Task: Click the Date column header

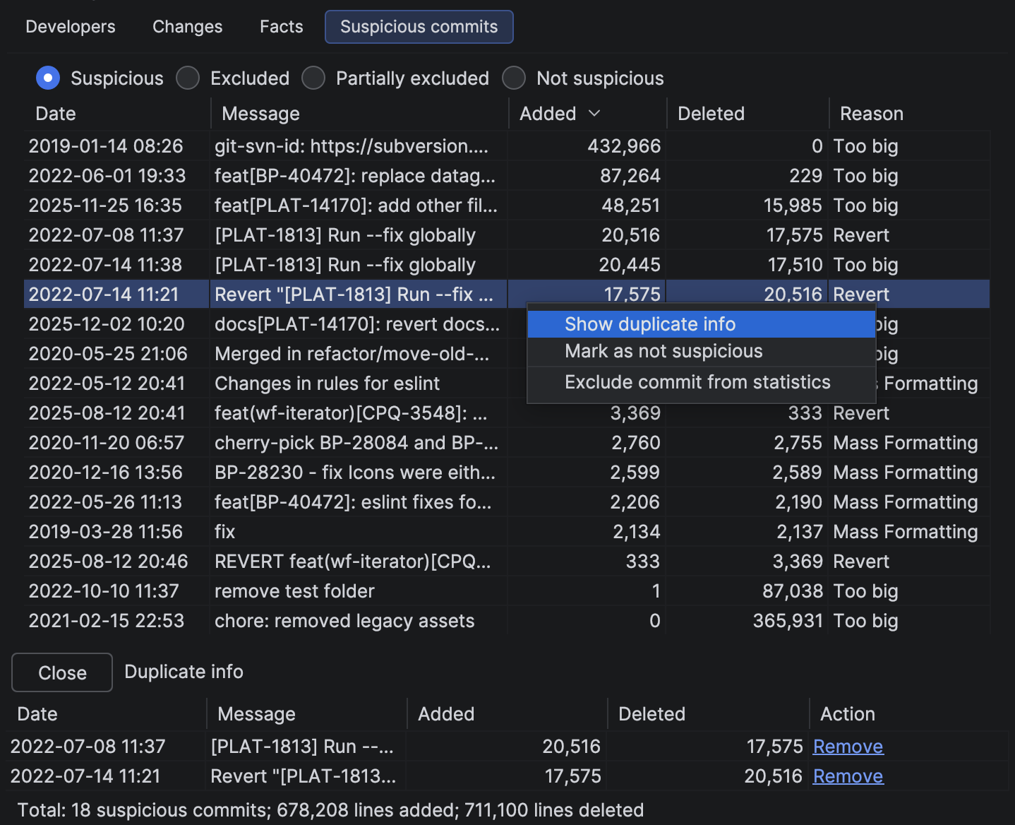Action: (x=55, y=113)
